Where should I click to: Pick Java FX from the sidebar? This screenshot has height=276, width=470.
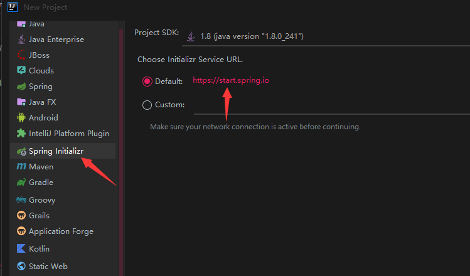[x=42, y=102]
